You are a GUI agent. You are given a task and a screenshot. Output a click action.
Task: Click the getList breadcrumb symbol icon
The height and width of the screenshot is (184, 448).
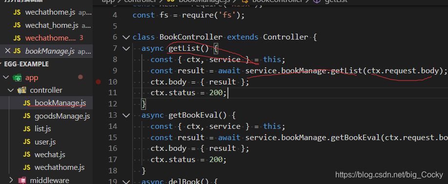tap(317, 1)
